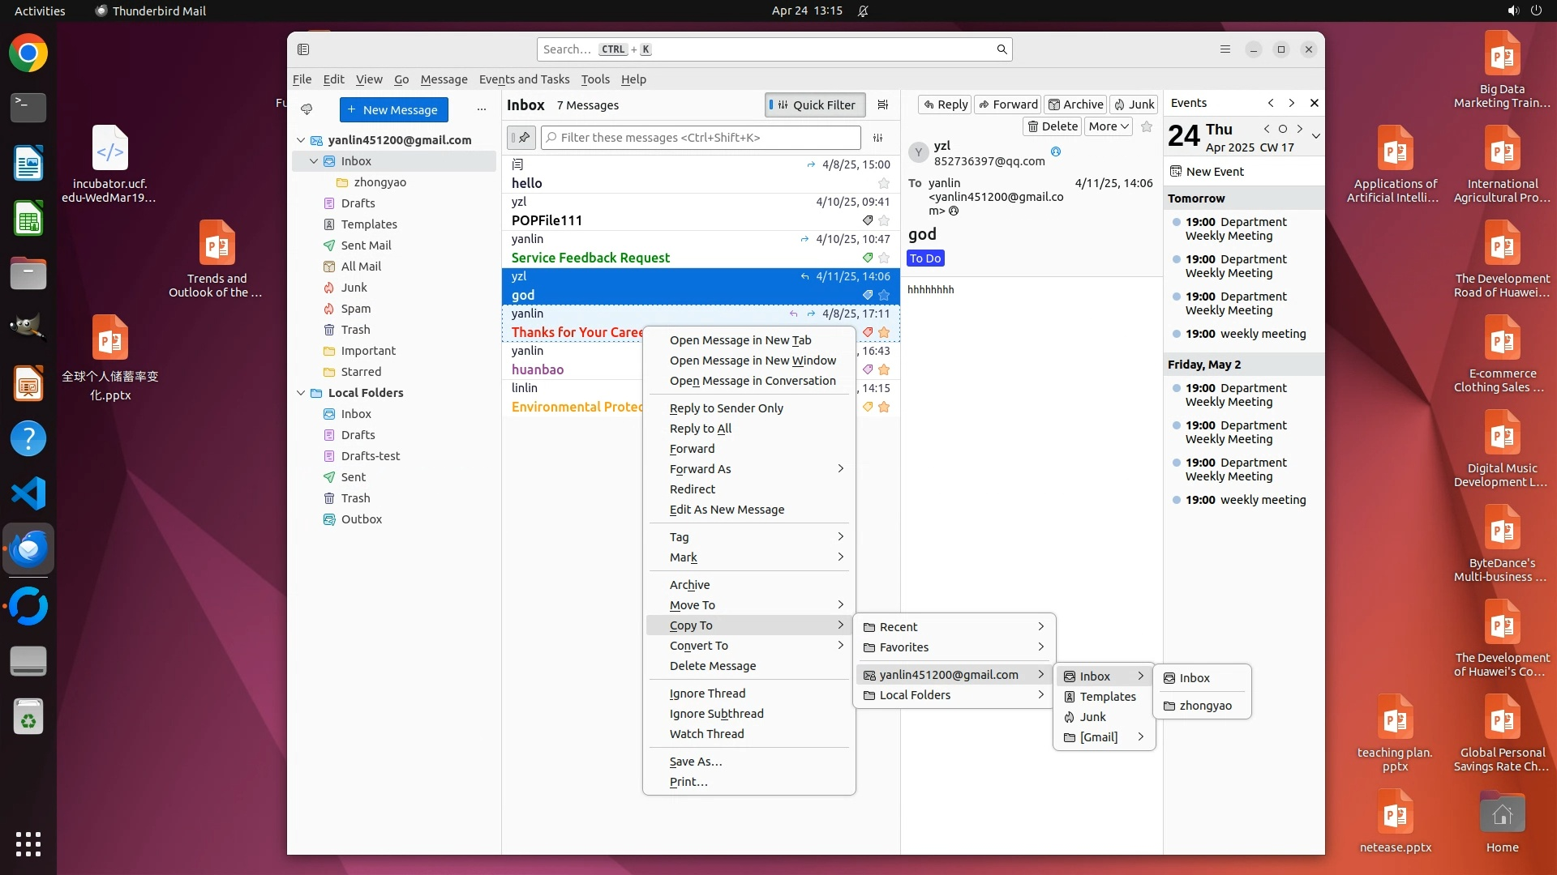The height and width of the screenshot is (875, 1557).
Task: Open the More dropdown in message header
Action: click(1109, 126)
